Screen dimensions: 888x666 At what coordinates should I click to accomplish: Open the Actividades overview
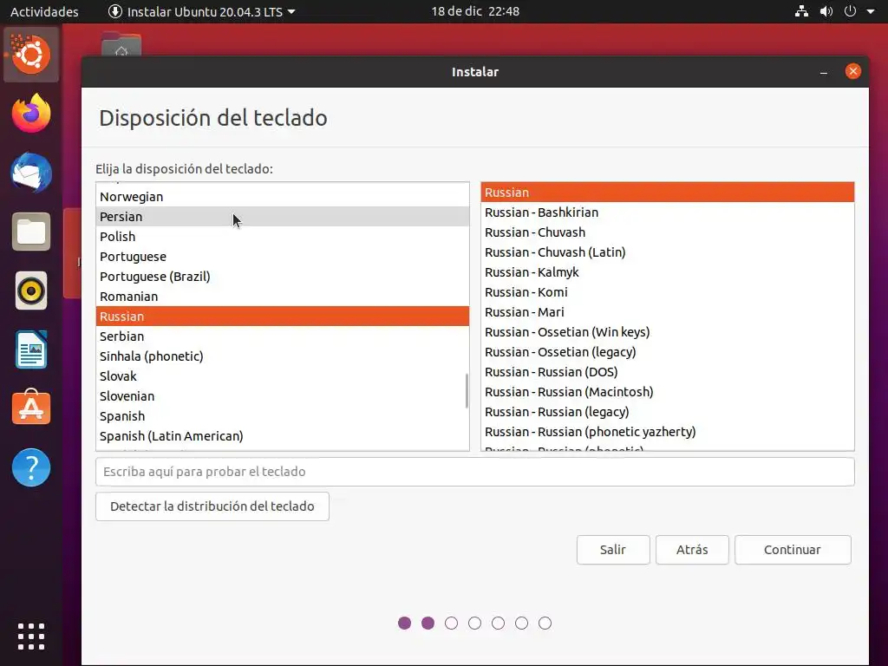[44, 11]
